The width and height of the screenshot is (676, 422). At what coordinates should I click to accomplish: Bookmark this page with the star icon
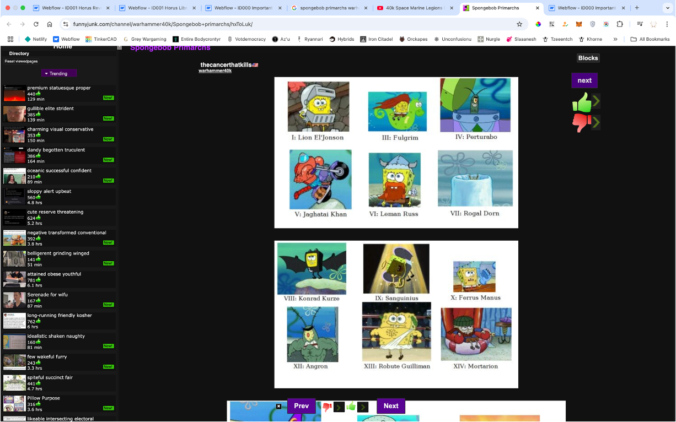(519, 24)
